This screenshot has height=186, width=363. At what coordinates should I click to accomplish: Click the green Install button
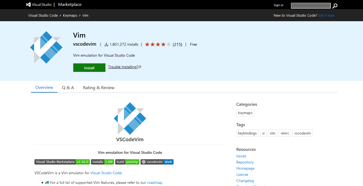click(x=89, y=68)
